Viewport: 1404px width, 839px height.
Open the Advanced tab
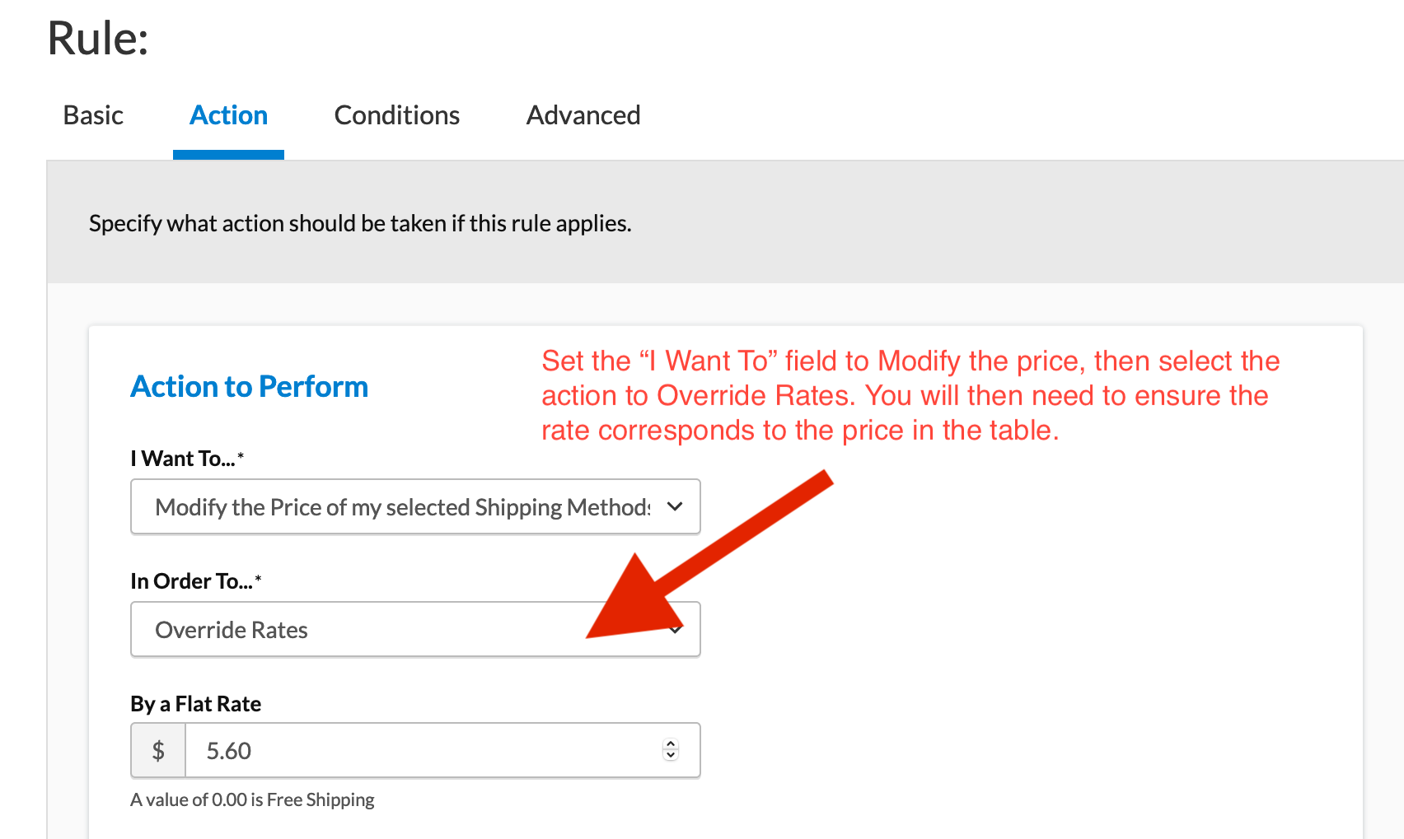(583, 115)
